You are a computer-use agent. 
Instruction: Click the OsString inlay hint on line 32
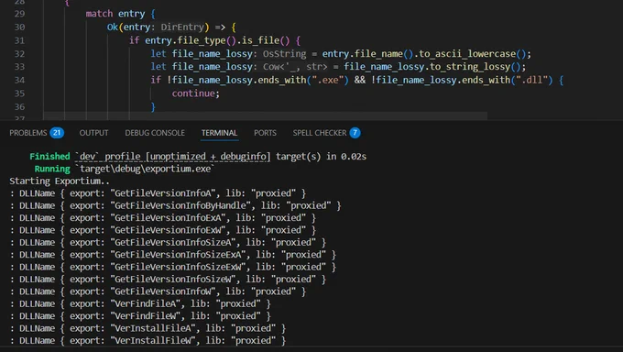pos(285,54)
